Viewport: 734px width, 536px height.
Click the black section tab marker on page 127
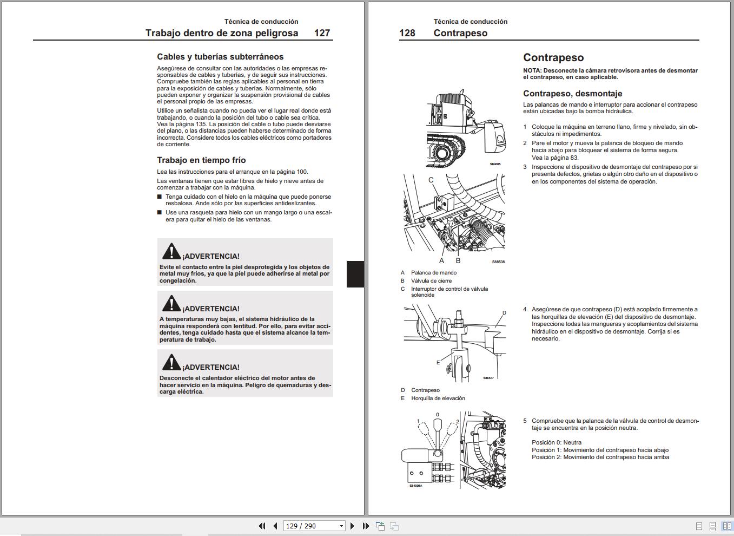355,274
